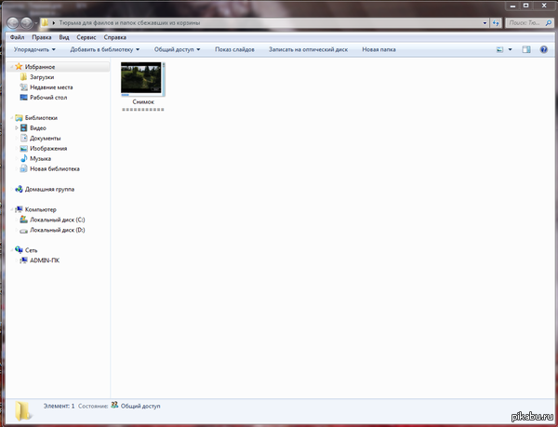Click the large folder icon in details pane
Screen dimensions: 558x427
pyautogui.click(x=23, y=411)
